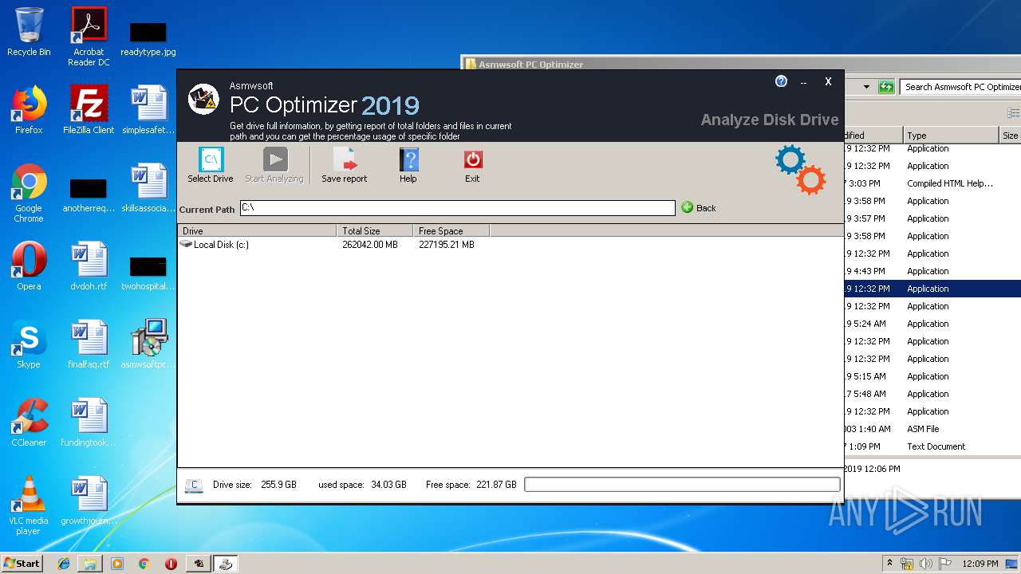Image resolution: width=1021 pixels, height=574 pixels.
Task: Click the green Back arrow button
Action: point(699,207)
